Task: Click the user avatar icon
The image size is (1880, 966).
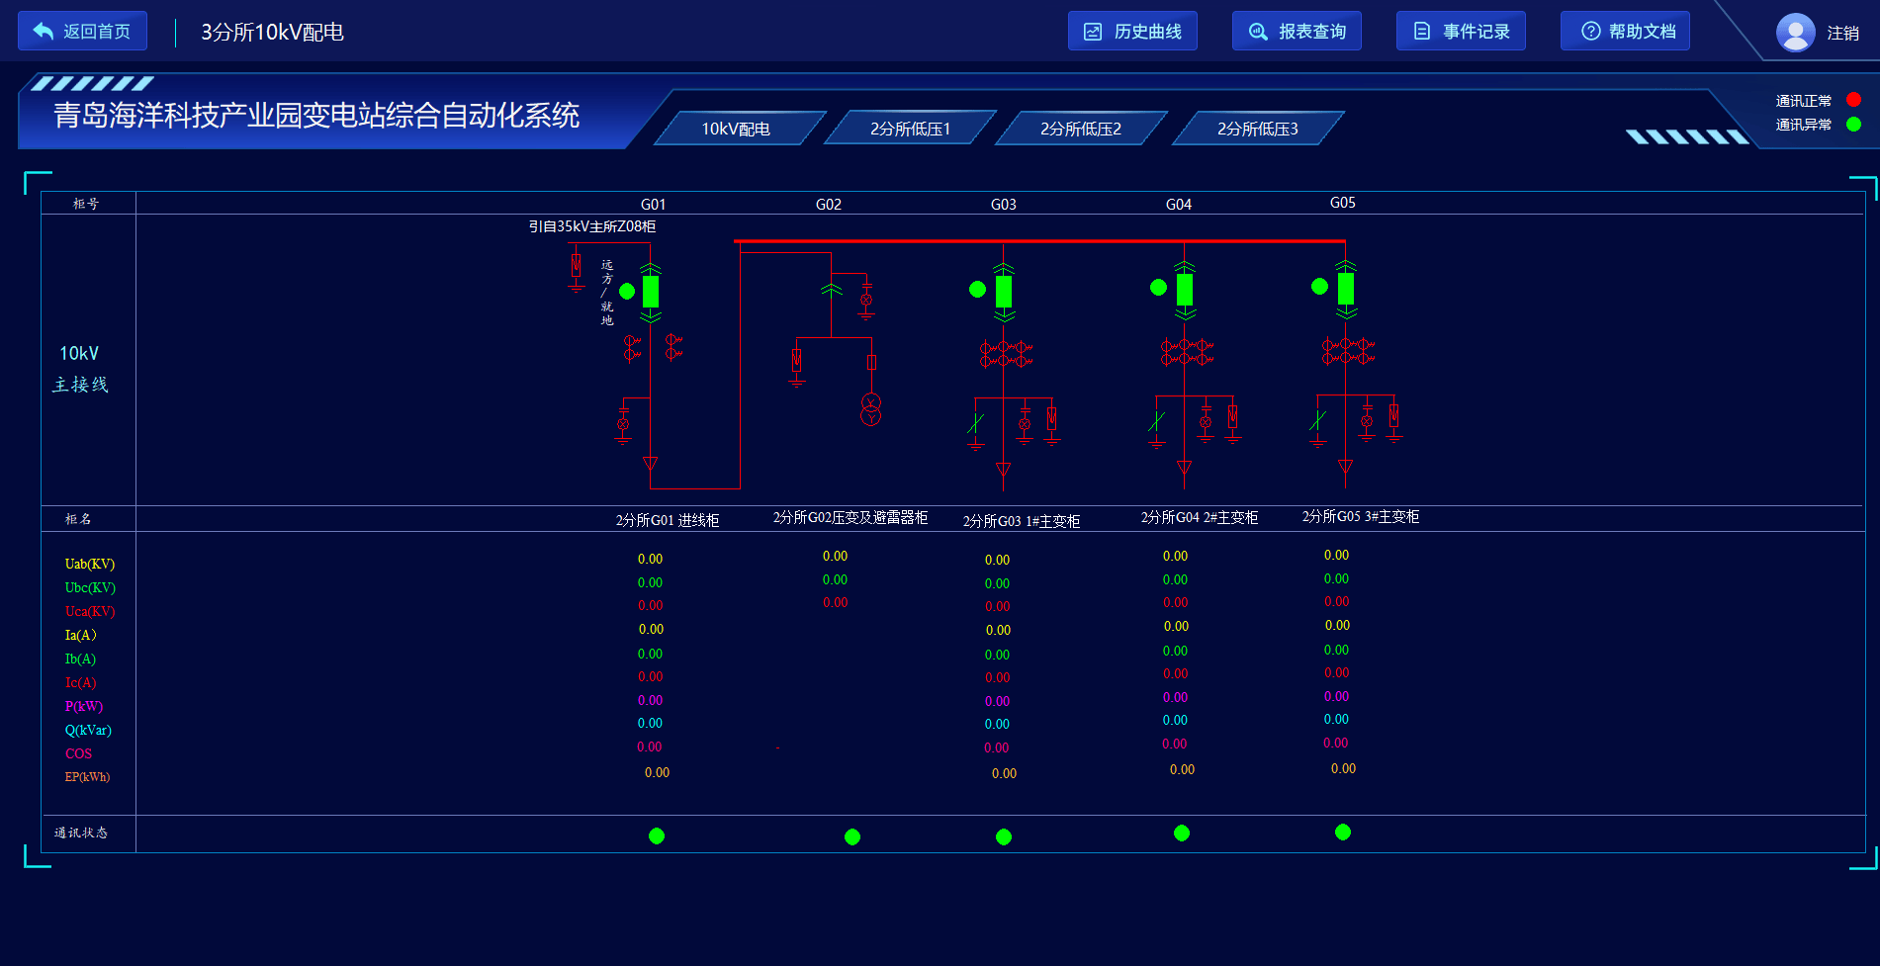Action: [x=1796, y=32]
